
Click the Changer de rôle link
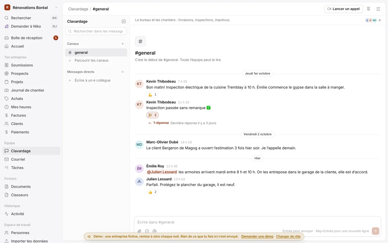pyautogui.click(x=288, y=237)
